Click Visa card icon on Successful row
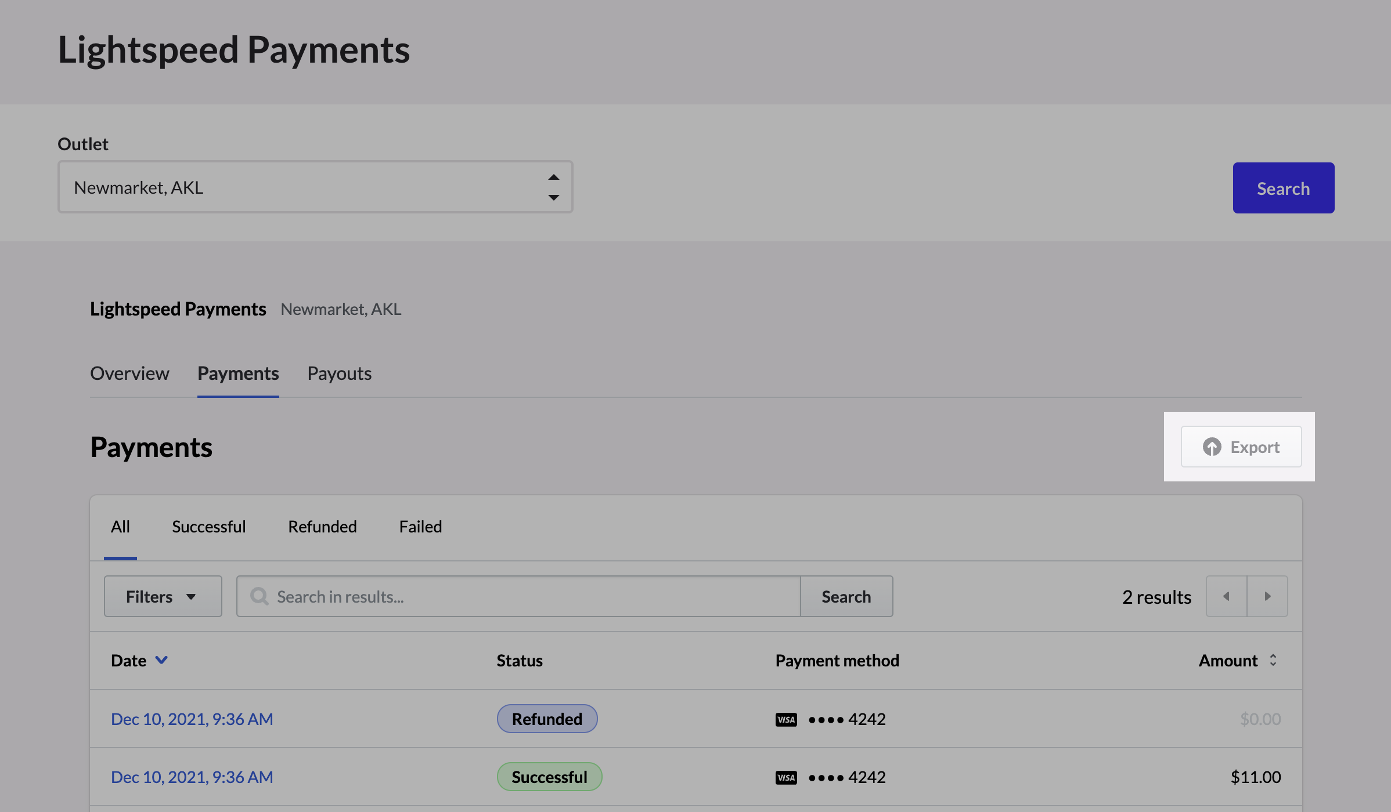Viewport: 1391px width, 812px height. (x=786, y=777)
